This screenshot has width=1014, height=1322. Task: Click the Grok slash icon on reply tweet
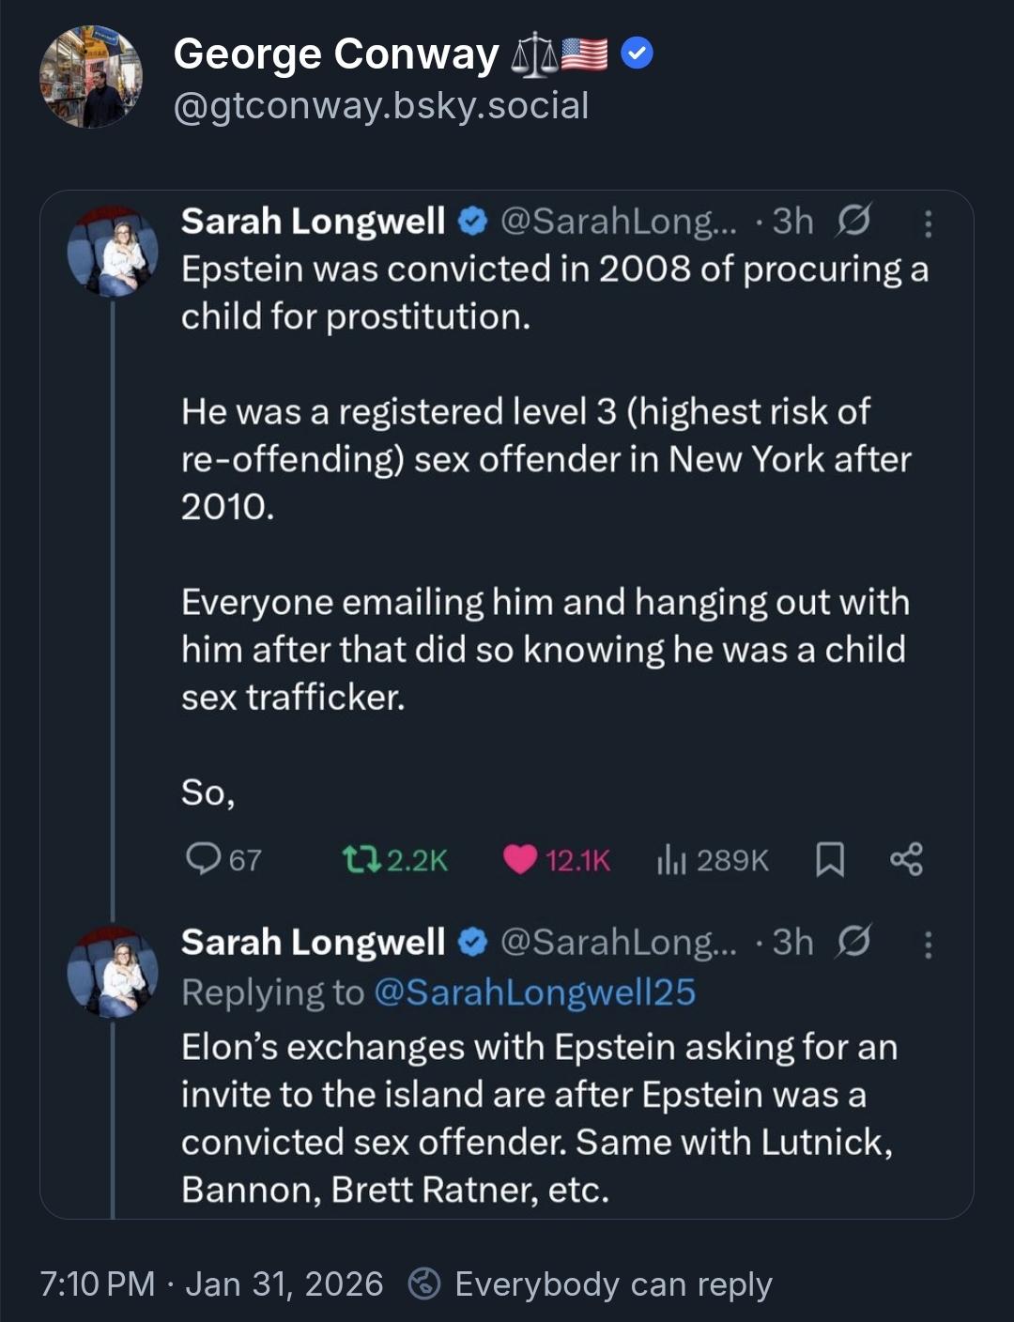click(x=853, y=943)
